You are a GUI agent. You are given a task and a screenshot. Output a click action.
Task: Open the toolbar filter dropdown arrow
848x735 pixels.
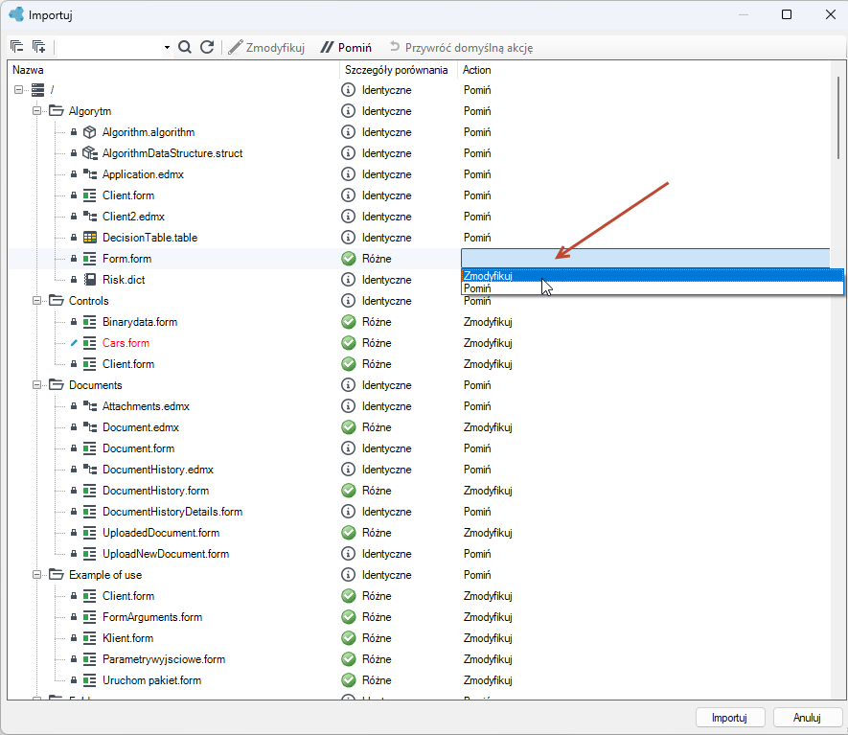[167, 48]
